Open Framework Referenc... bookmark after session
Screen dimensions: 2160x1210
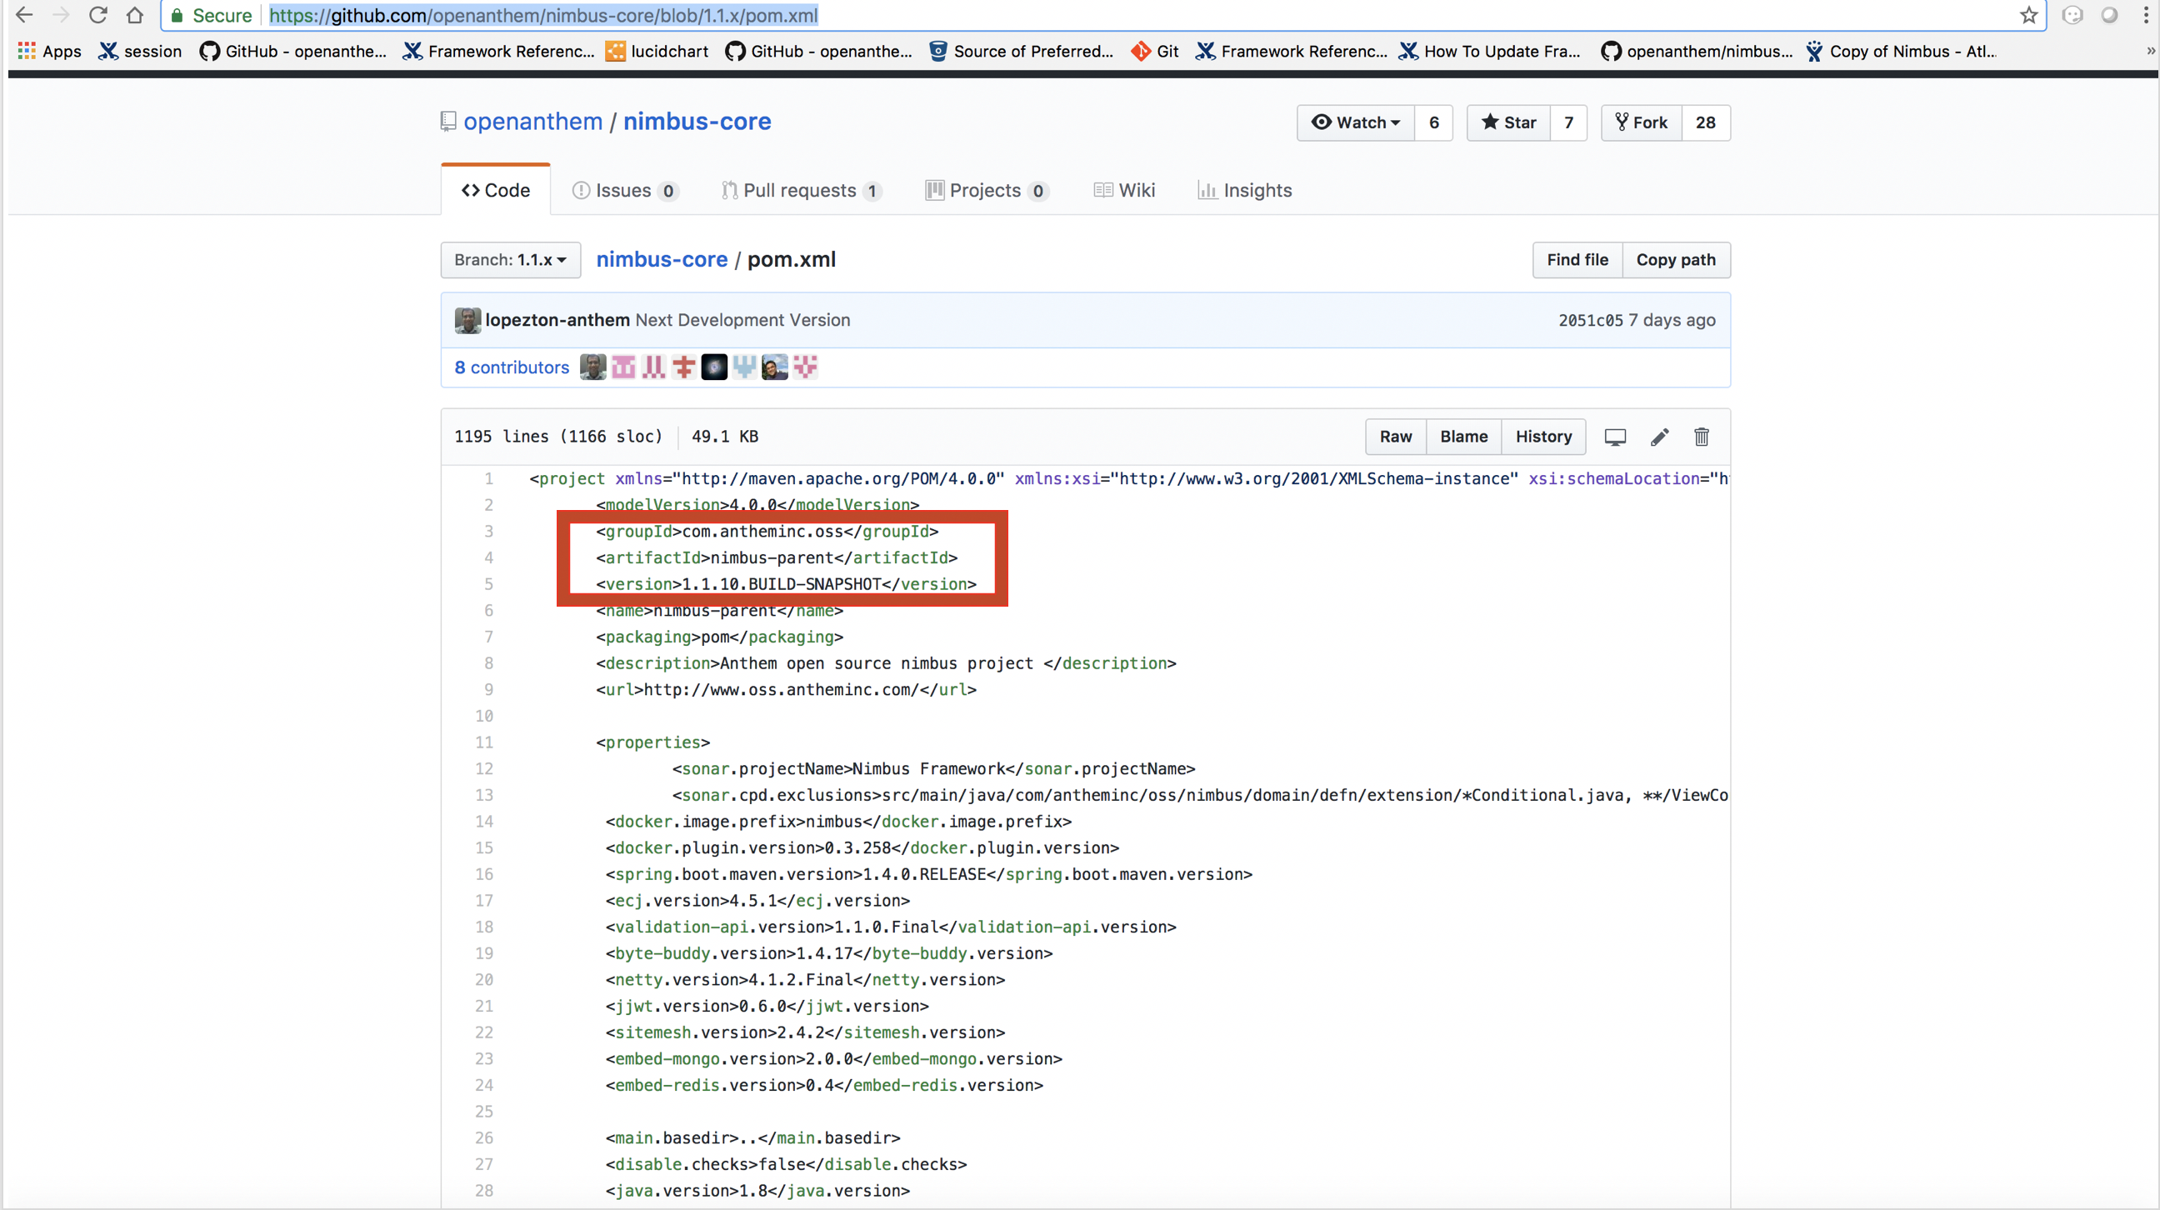(x=498, y=51)
